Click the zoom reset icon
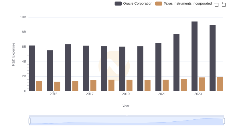The width and height of the screenshot is (229, 132). pos(224,4)
